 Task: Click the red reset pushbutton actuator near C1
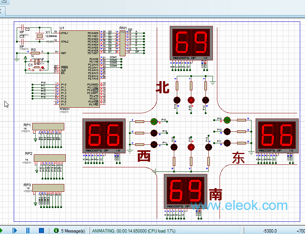coord(42,68)
